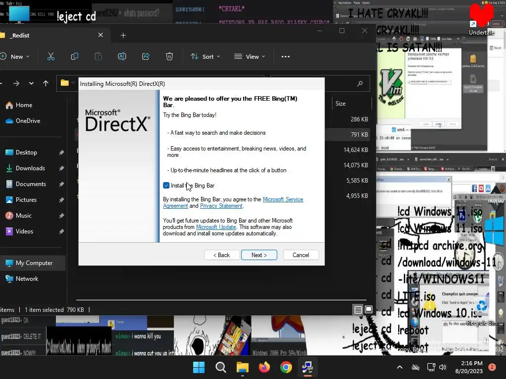Click the Delete trash icon in Explorer toolbar
The width and height of the screenshot is (506, 379).
169,56
